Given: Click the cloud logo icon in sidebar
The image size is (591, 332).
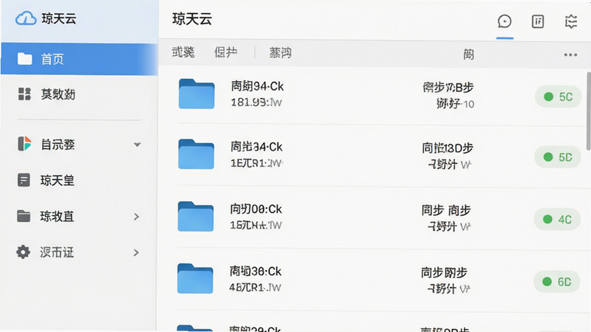Looking at the screenshot, I should [26, 18].
